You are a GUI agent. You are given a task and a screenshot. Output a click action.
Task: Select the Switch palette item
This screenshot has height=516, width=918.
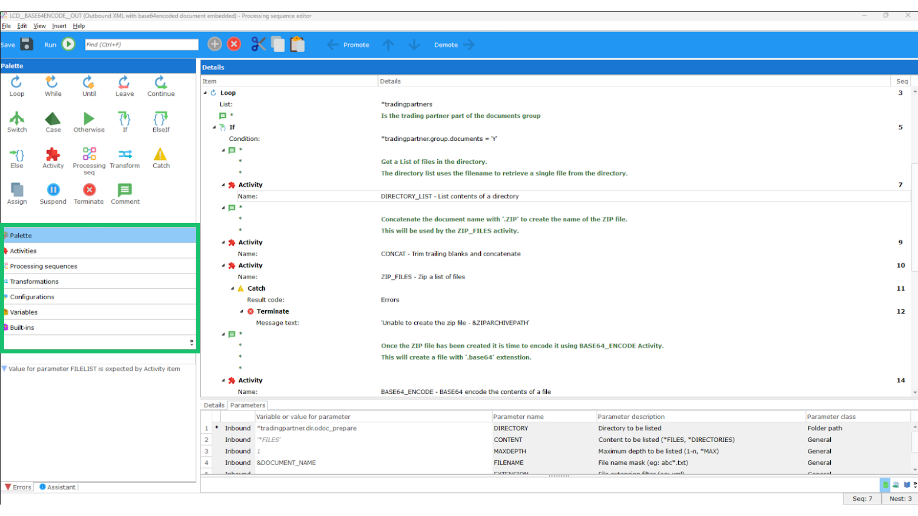click(17, 122)
